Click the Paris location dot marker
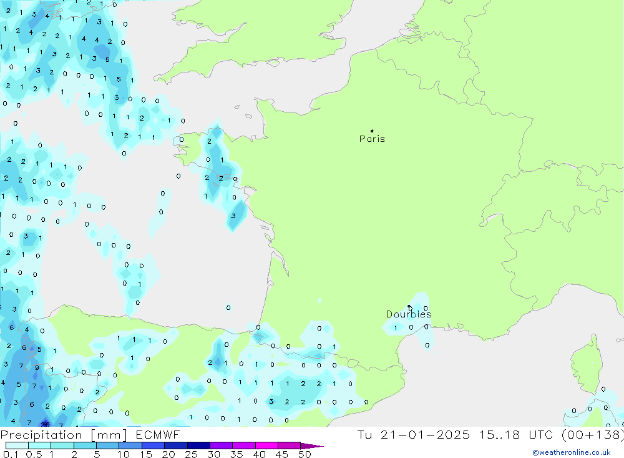 pyautogui.click(x=372, y=131)
